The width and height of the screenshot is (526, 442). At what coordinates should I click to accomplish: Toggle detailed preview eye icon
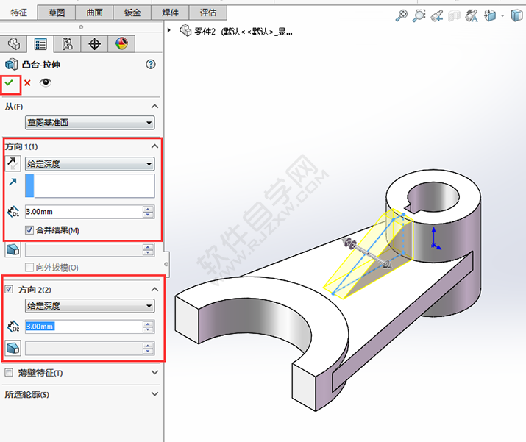(46, 82)
